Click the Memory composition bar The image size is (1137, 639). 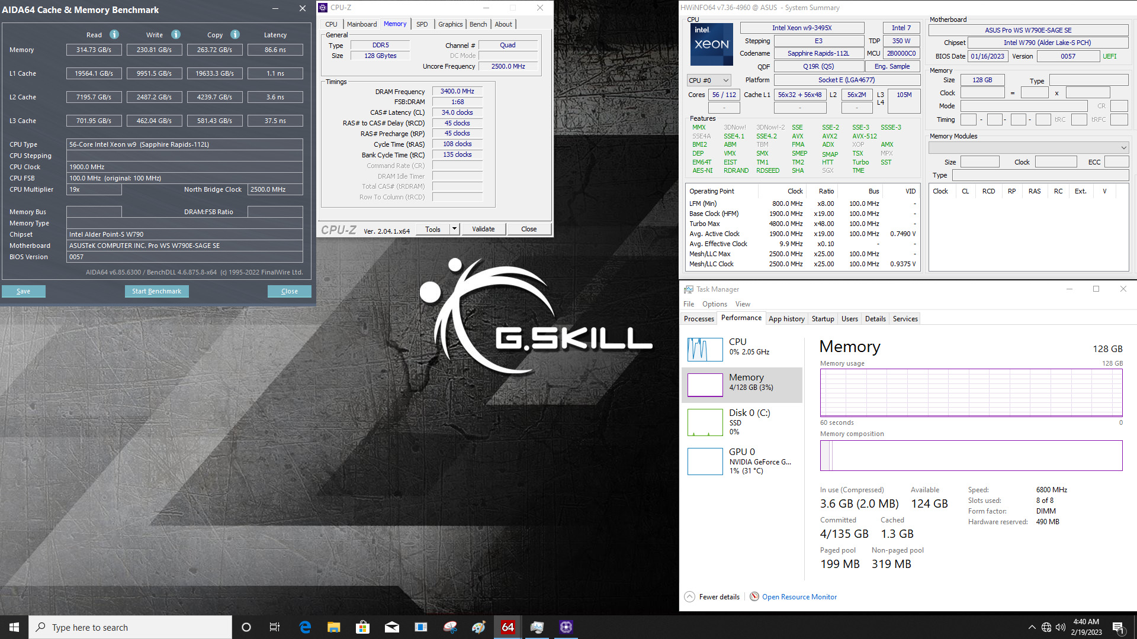click(x=971, y=456)
